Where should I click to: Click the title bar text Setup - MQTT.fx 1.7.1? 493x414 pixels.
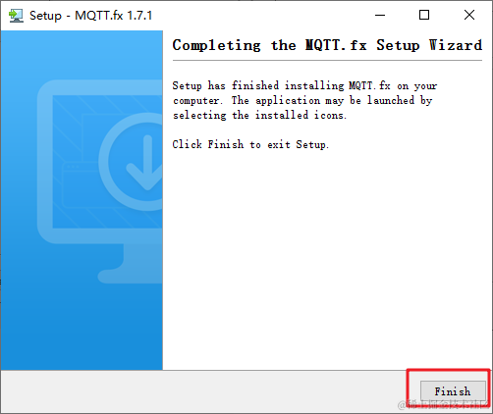click(x=91, y=16)
